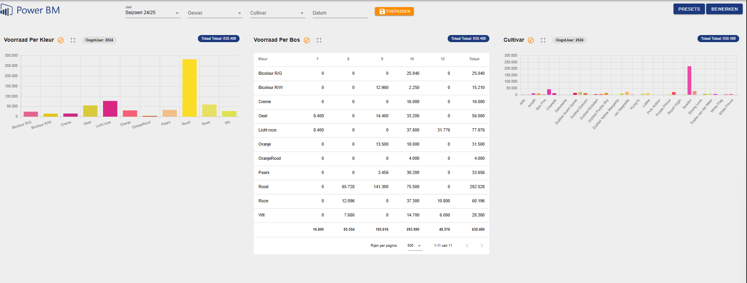Open the Jaar season dropdown
The height and width of the screenshot is (283, 747).
(152, 13)
